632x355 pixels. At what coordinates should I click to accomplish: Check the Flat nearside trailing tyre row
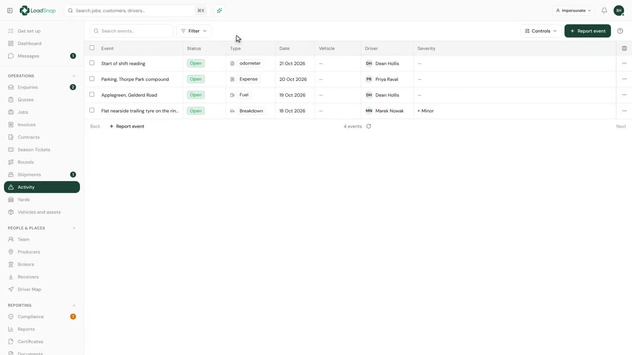pyautogui.click(x=92, y=110)
